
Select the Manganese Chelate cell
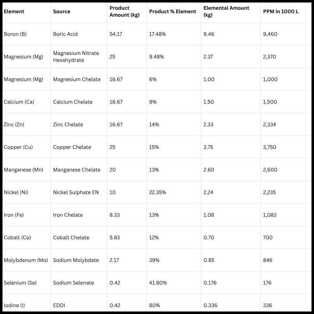tap(77, 170)
